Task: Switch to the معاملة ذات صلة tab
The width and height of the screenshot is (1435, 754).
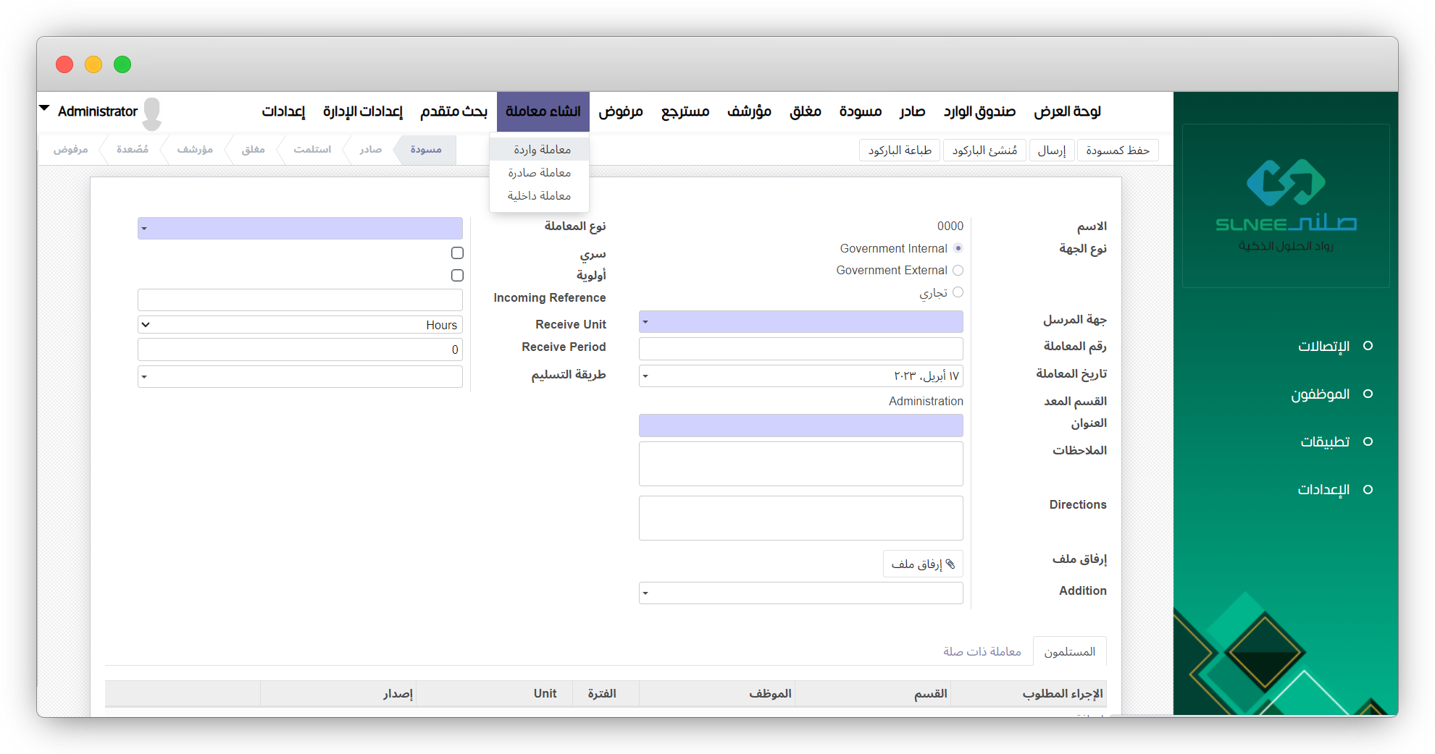Action: [982, 652]
